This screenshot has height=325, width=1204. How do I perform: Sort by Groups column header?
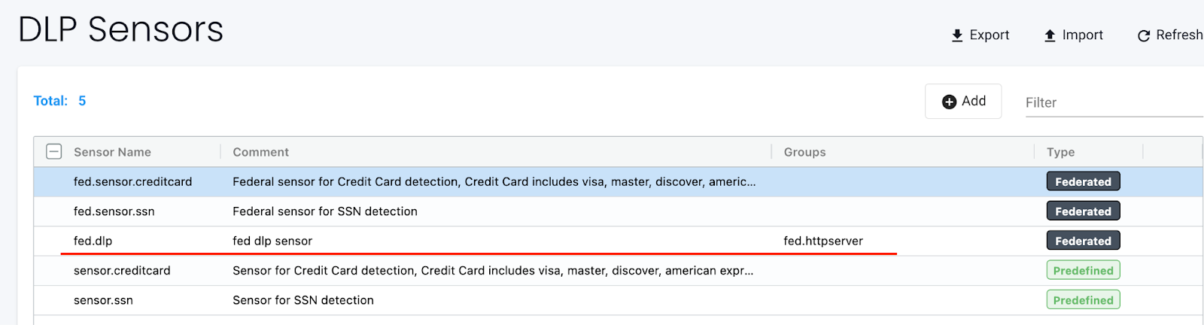[x=804, y=152]
